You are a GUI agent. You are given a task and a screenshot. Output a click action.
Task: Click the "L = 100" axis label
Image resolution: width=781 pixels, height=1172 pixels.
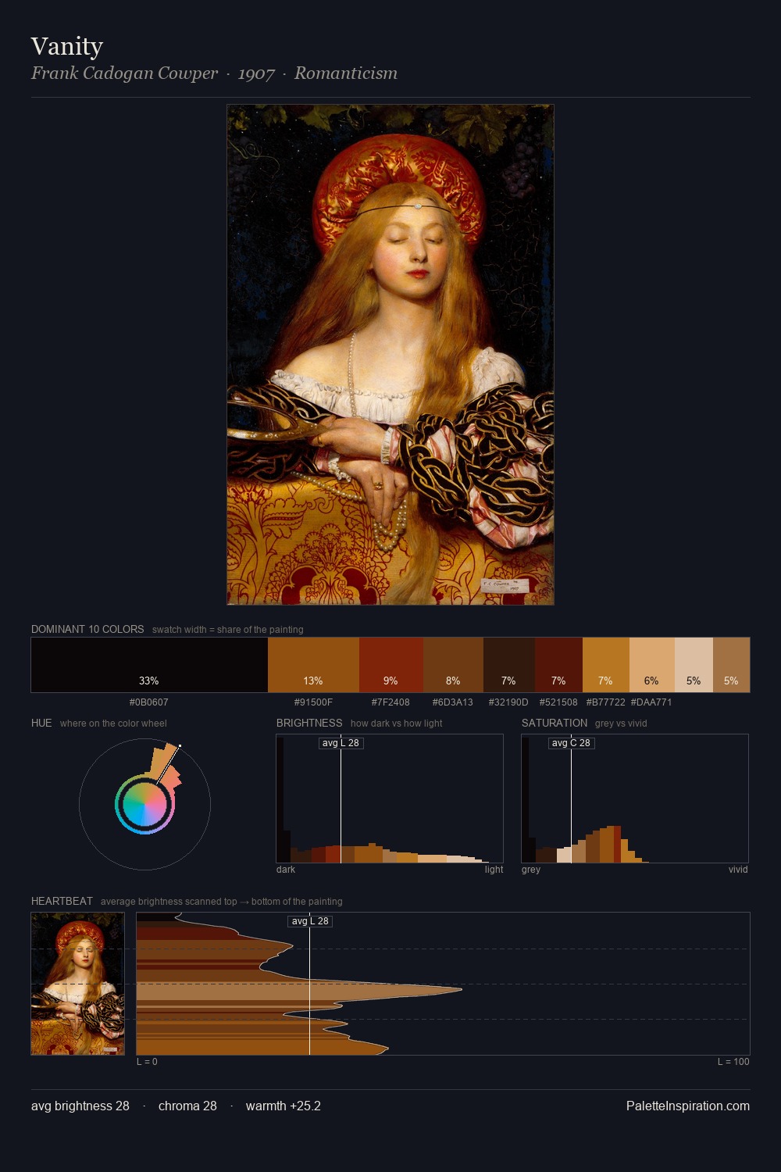pyautogui.click(x=733, y=1062)
